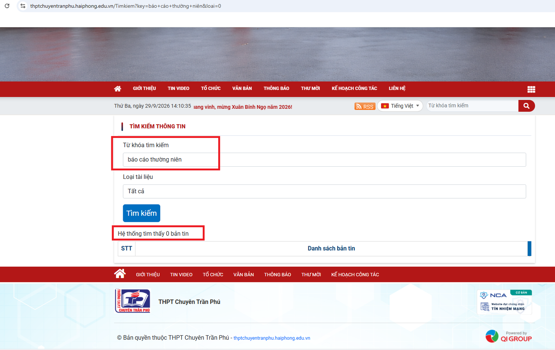The image size is (555, 350).
Task: Focus the keyword field containing báo cáo thường niên
Action: pyautogui.click(x=324, y=160)
